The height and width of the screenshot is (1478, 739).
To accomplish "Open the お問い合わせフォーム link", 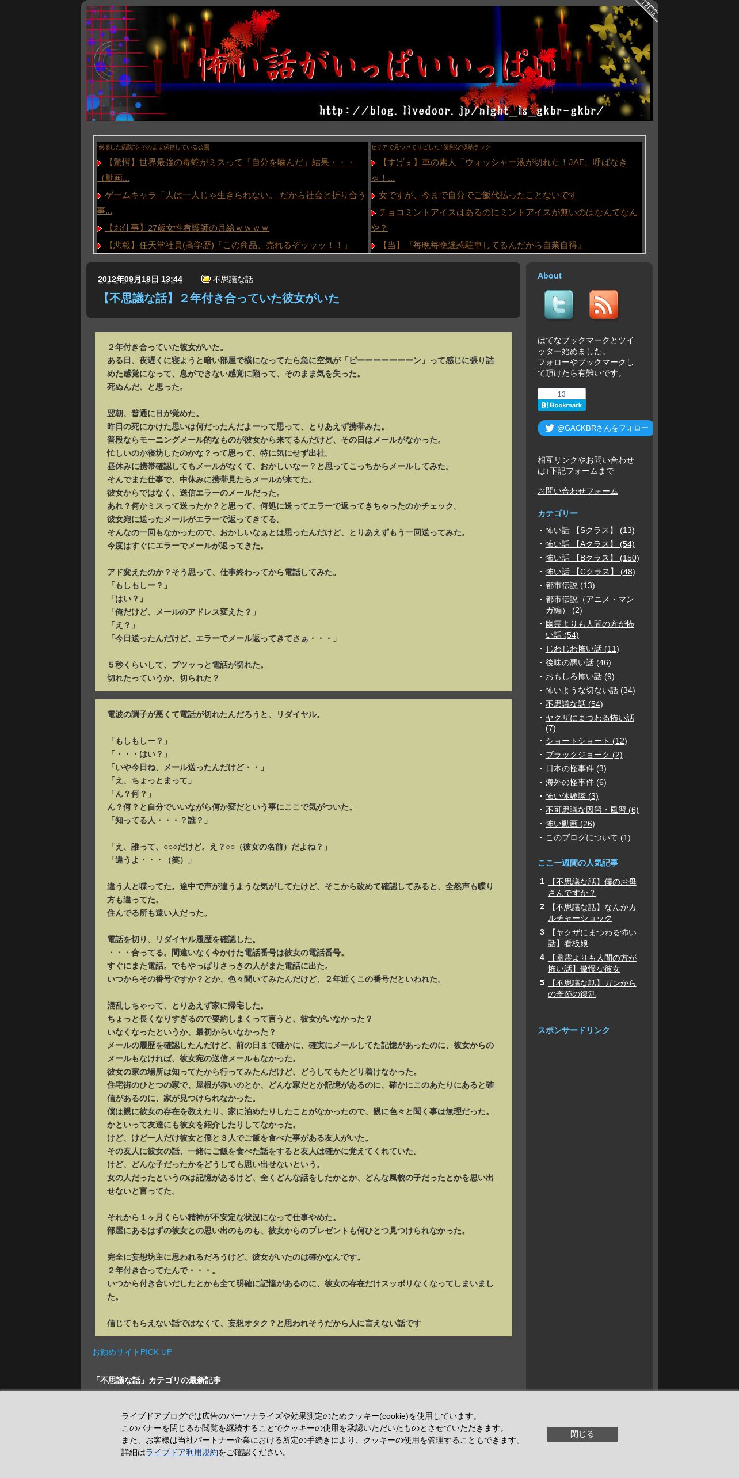I will (x=578, y=491).
